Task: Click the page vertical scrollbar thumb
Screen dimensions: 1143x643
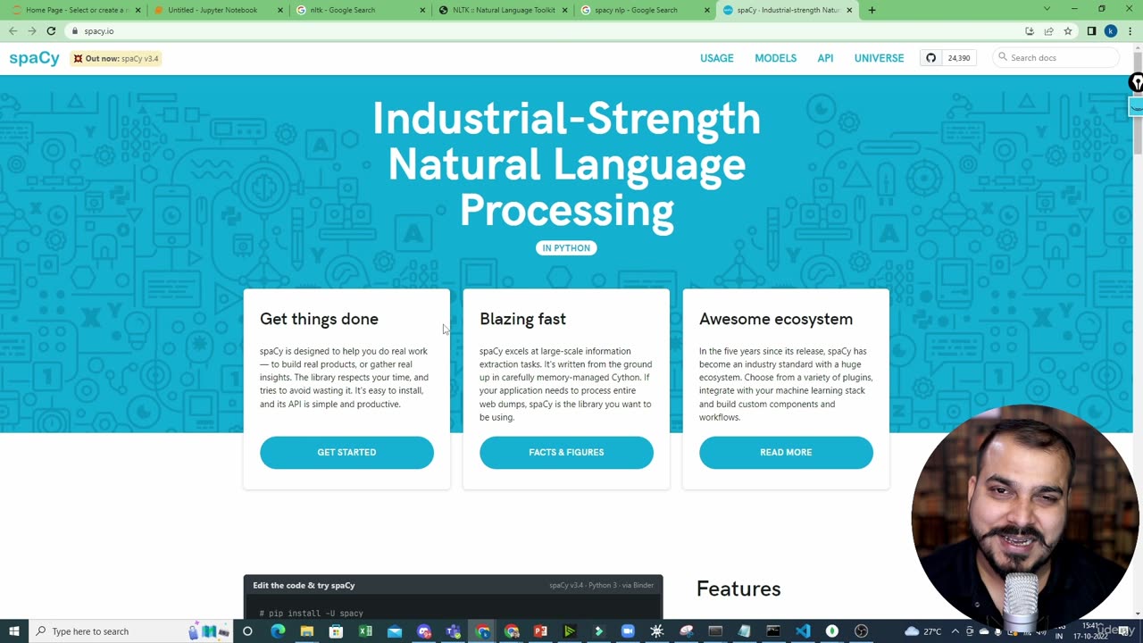Action: point(1137,103)
